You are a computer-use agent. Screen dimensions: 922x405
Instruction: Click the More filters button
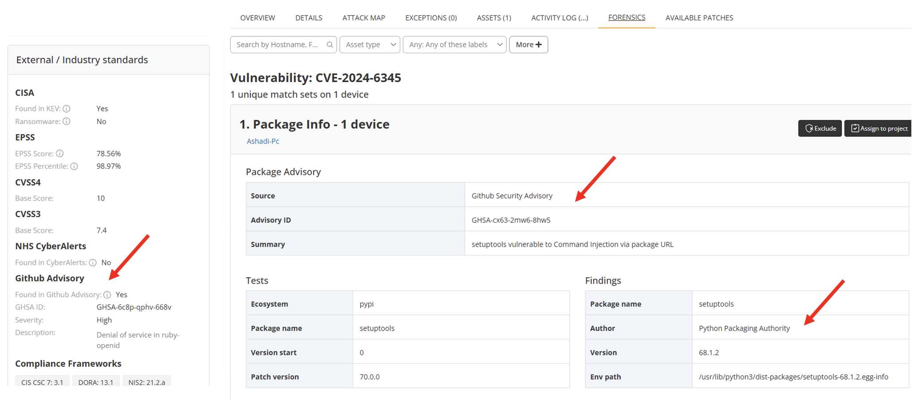coord(528,45)
